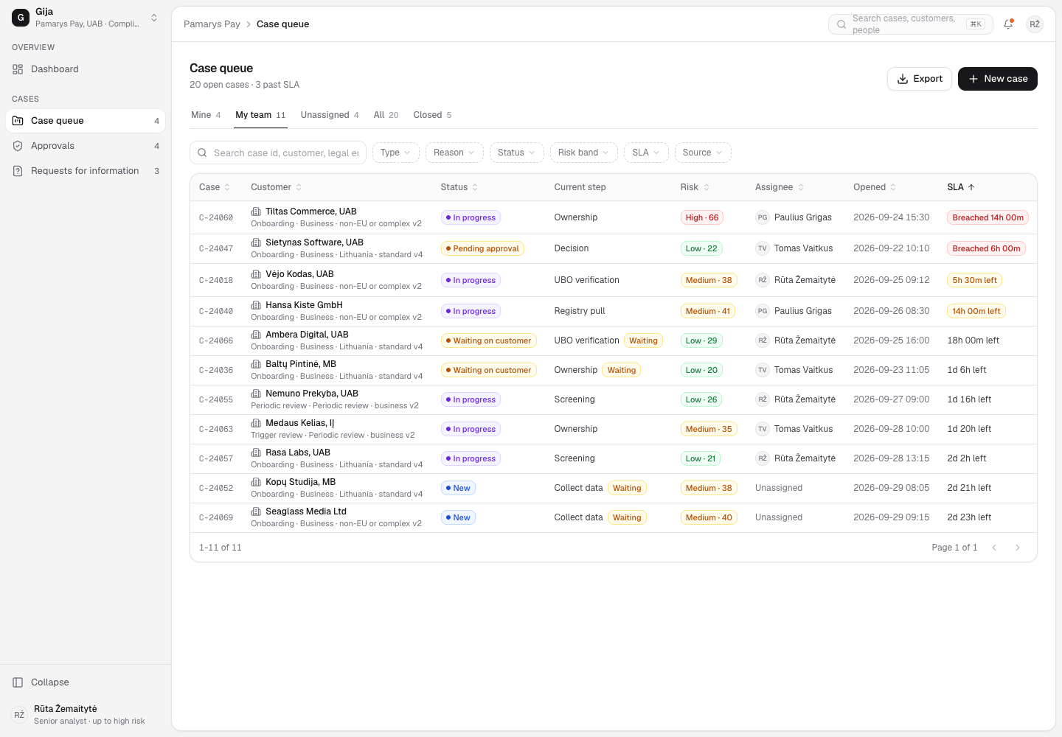Open the Type filter dropdown

(396, 153)
